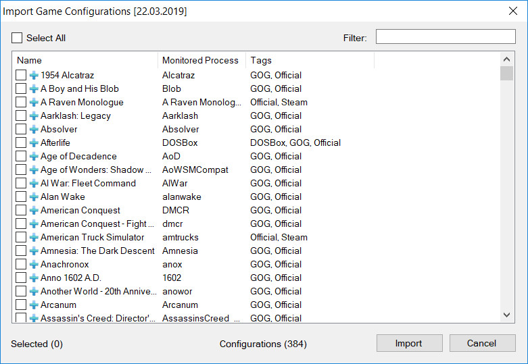The width and height of the screenshot is (528, 364).
Task: Focus the Filter text field
Action: (x=446, y=36)
